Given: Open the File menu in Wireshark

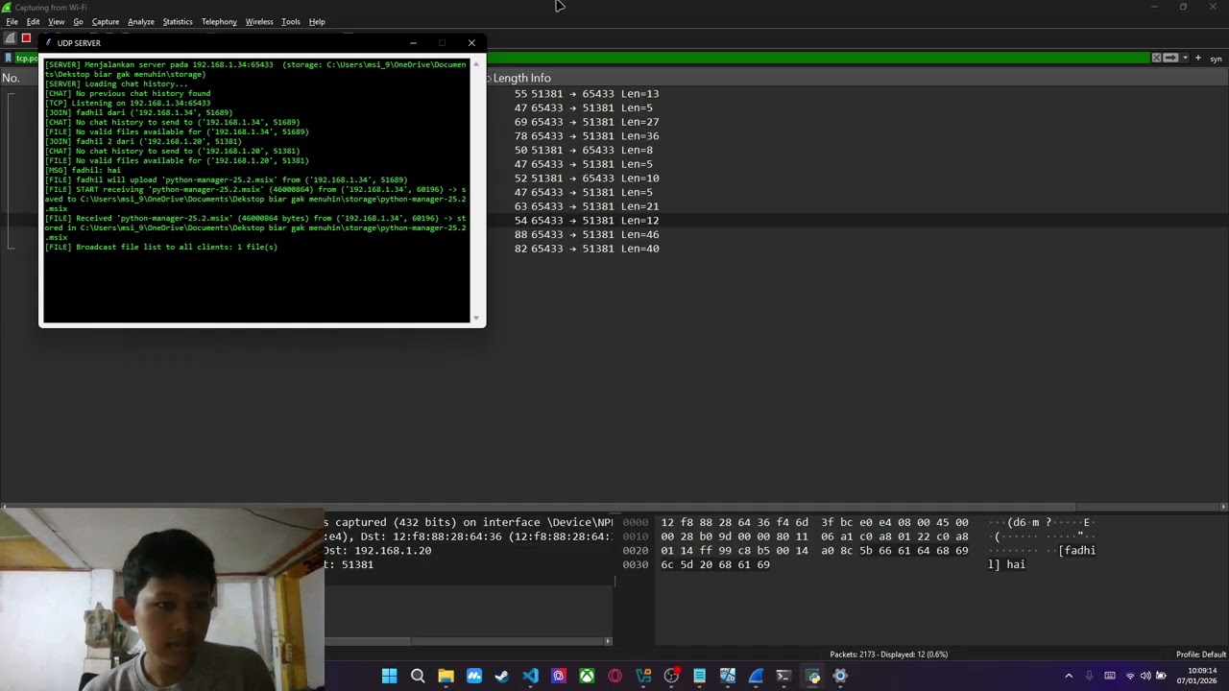Looking at the screenshot, I should point(12,21).
